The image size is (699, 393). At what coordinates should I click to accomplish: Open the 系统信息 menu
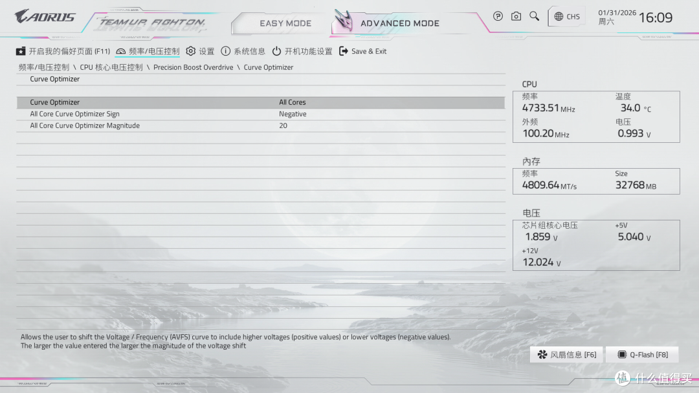tap(243, 51)
